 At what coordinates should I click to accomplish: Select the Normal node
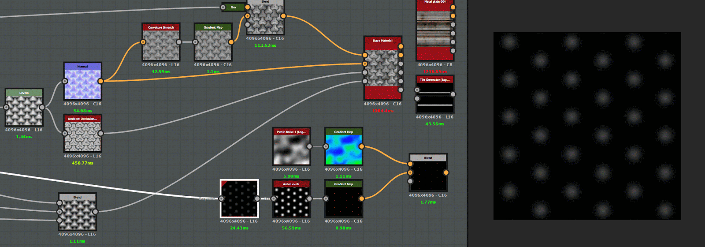82,81
